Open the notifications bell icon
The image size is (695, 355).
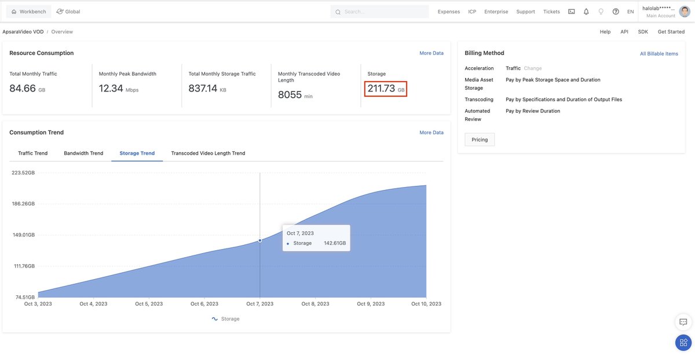pyautogui.click(x=586, y=12)
